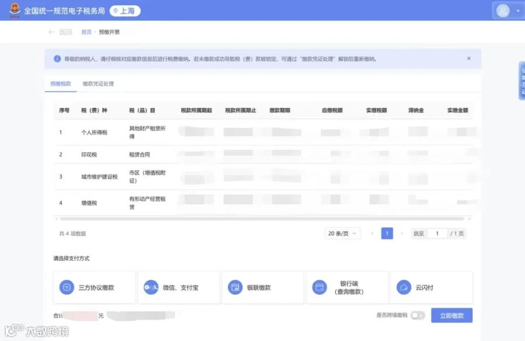Navigate to 首页 breadcrumb

coord(86,32)
